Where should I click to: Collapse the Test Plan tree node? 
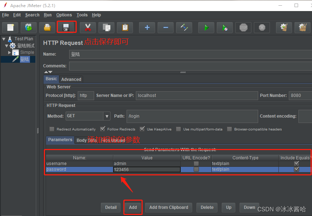(4, 39)
